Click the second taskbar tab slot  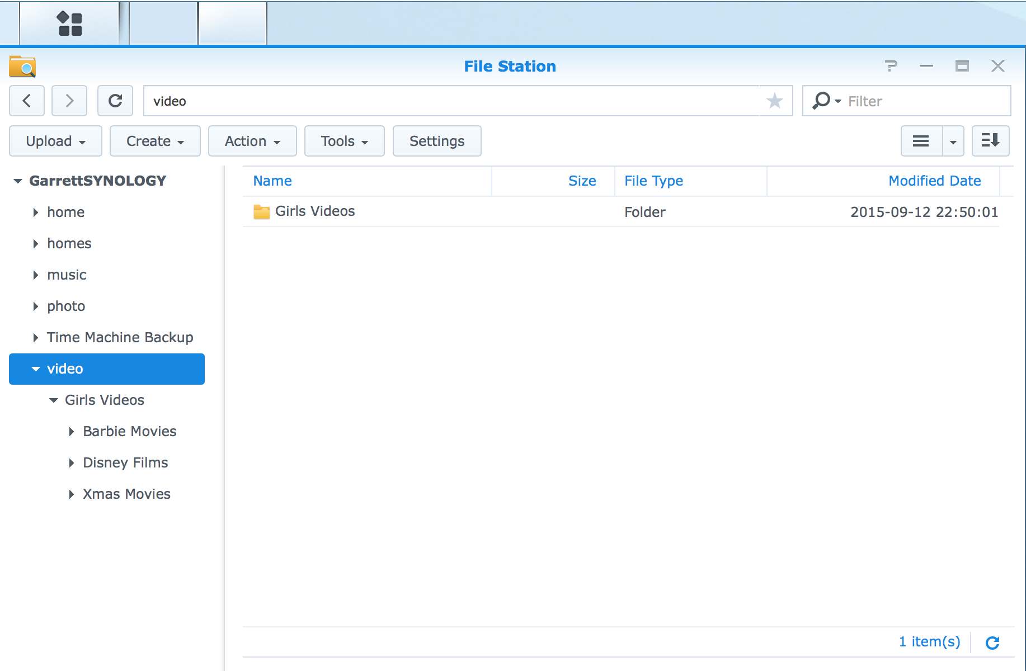point(164,23)
